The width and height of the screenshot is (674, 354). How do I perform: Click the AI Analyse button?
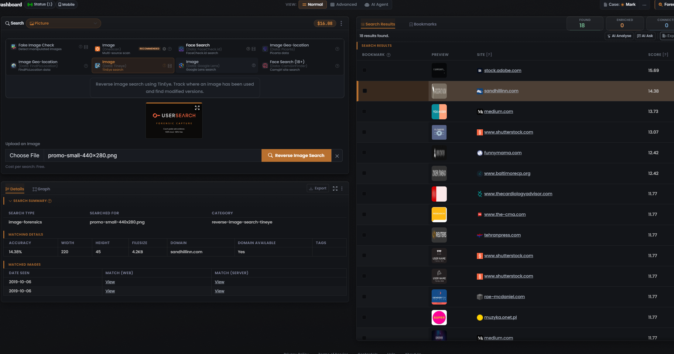(619, 36)
